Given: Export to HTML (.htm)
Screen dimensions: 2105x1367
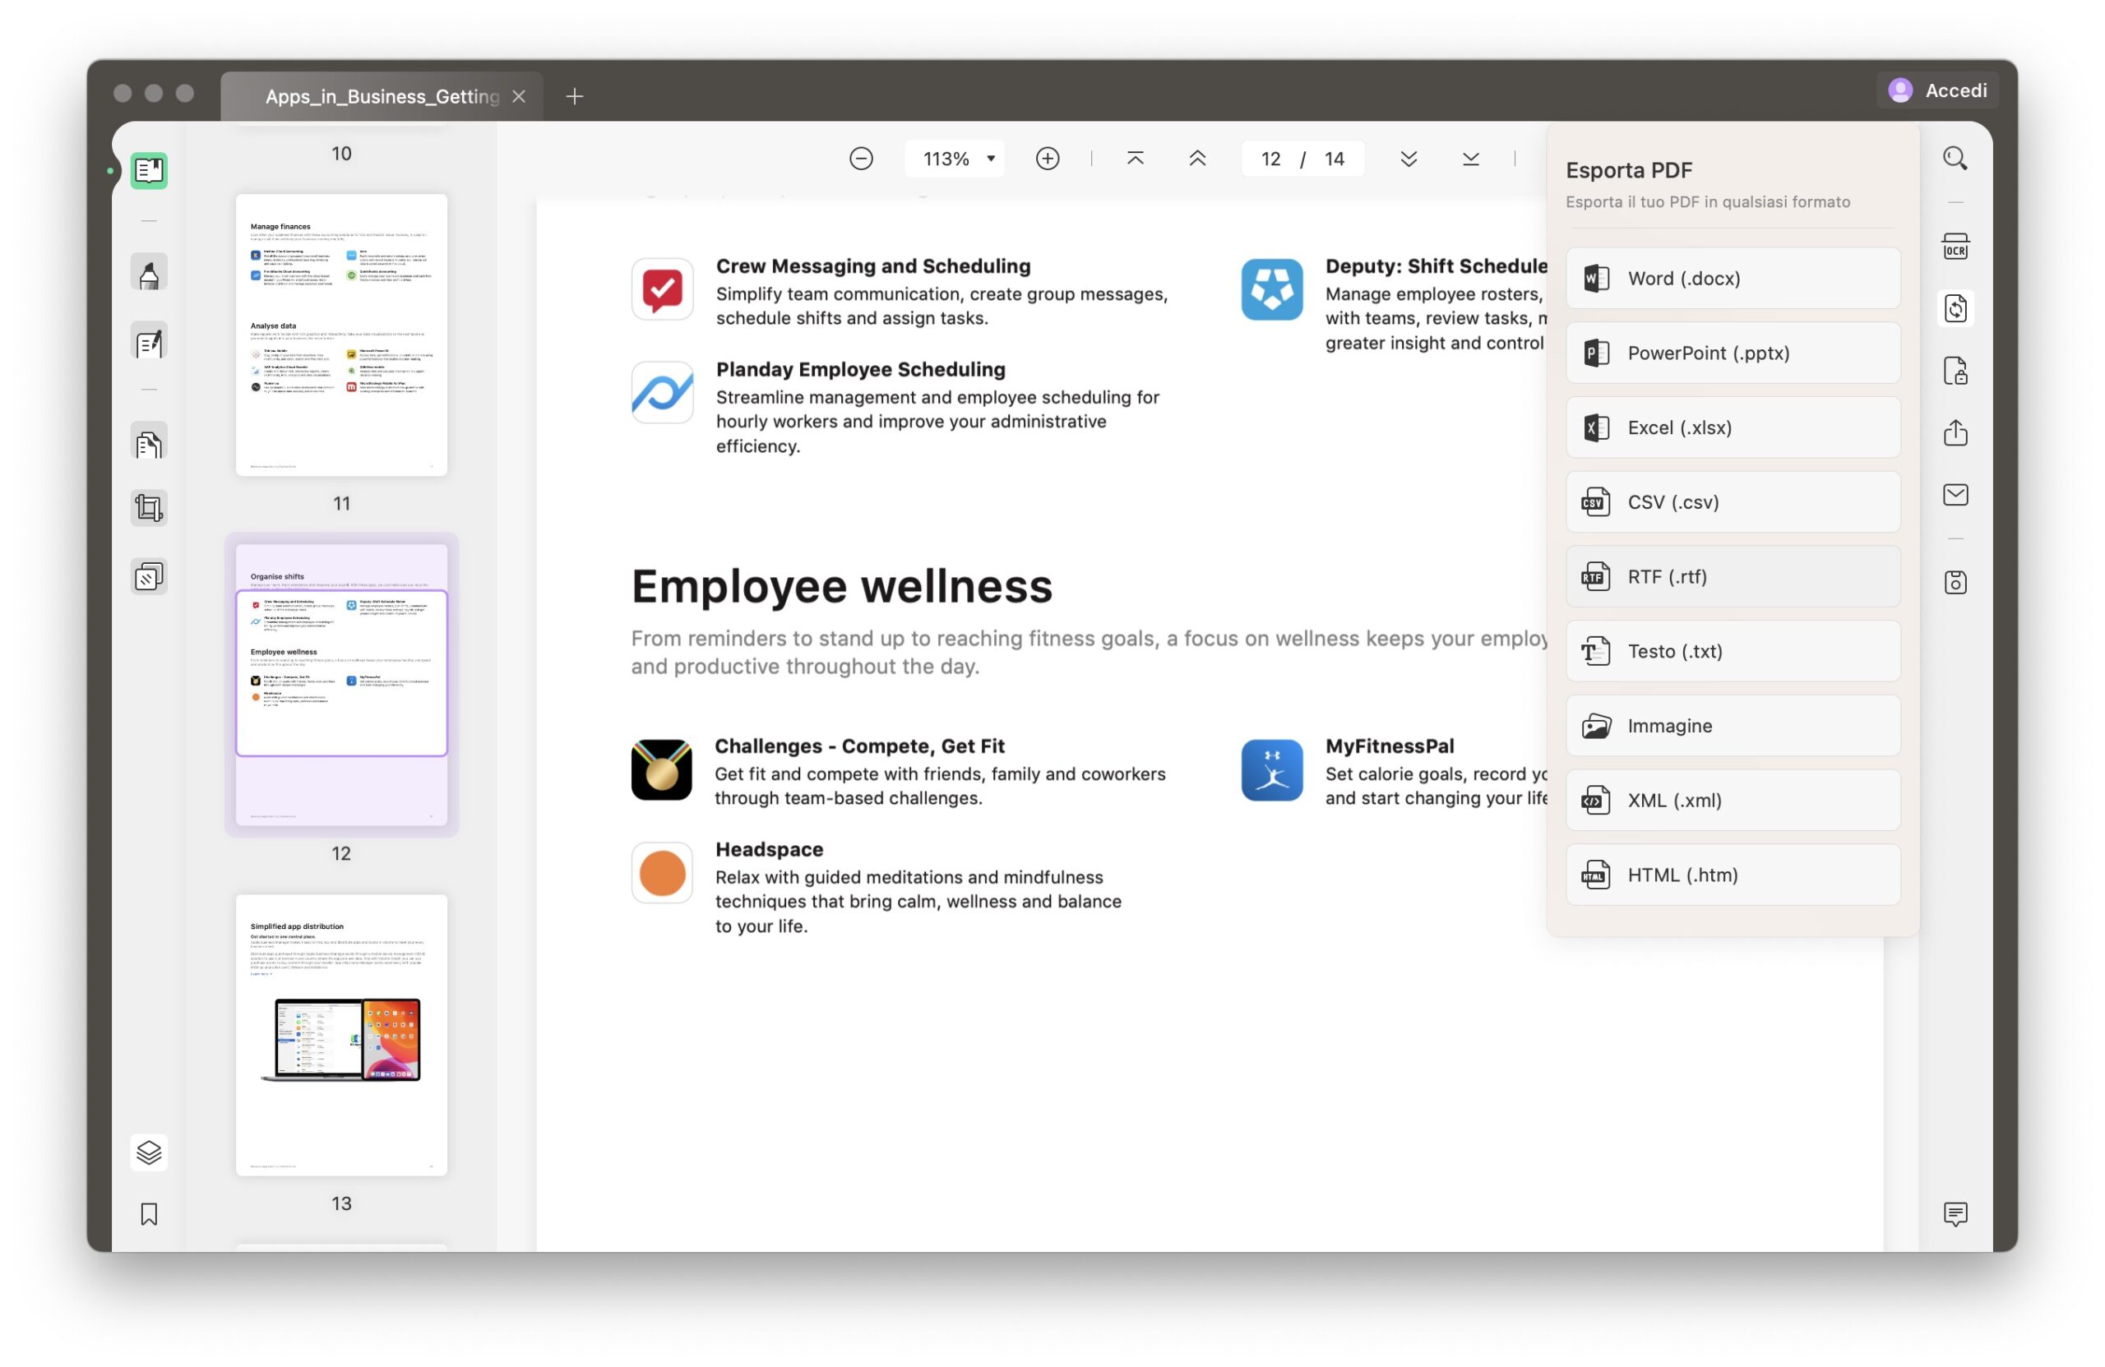Looking at the screenshot, I should (1733, 875).
